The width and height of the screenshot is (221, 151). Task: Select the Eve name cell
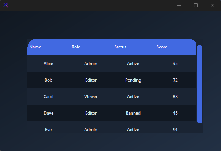49,127
